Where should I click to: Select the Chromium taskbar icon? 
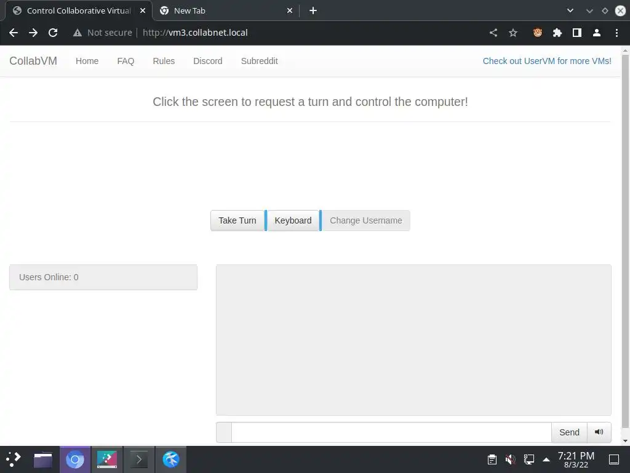(x=74, y=459)
